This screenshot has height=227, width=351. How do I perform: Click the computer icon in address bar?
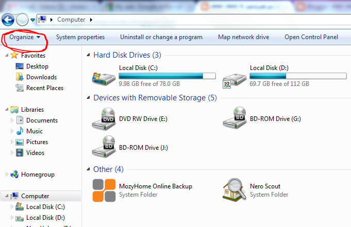click(x=42, y=20)
